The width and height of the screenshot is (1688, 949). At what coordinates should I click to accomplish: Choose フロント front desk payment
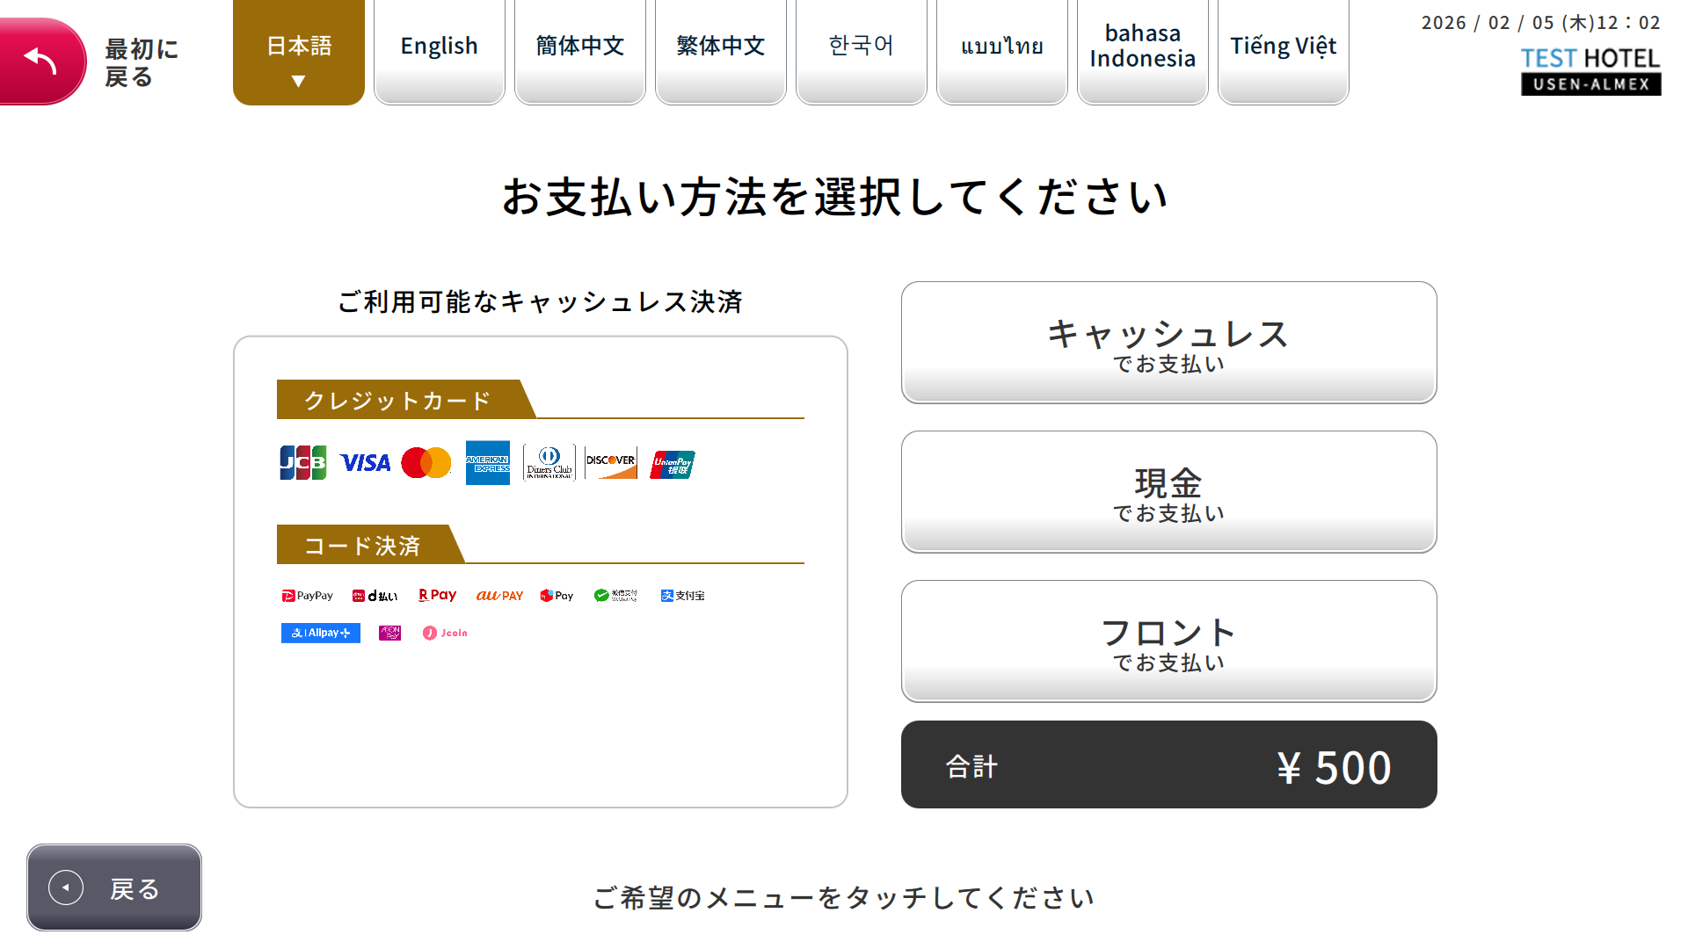[1168, 641]
